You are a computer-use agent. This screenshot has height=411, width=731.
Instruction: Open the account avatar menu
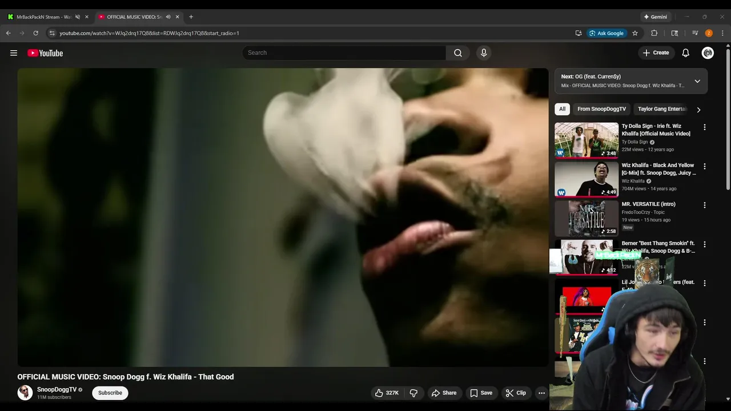pos(708,53)
